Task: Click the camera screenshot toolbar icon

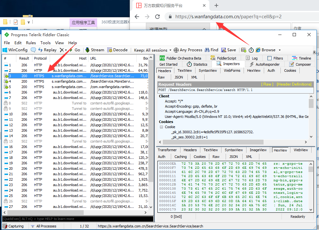Action: (244, 50)
